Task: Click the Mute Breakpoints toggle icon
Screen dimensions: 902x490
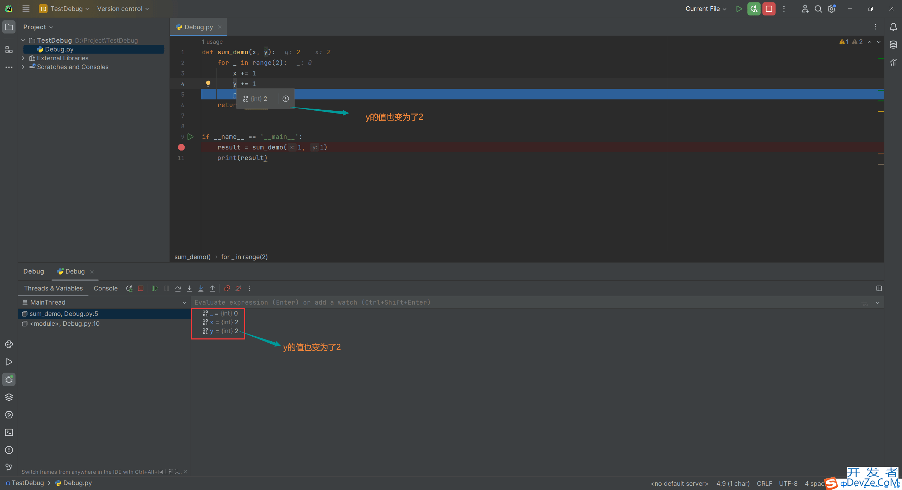Action: [x=239, y=288]
